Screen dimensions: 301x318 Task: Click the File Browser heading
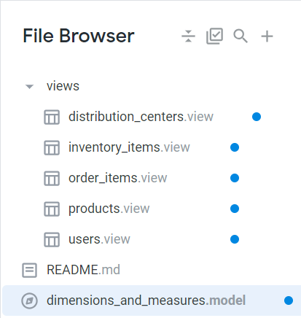pos(79,36)
